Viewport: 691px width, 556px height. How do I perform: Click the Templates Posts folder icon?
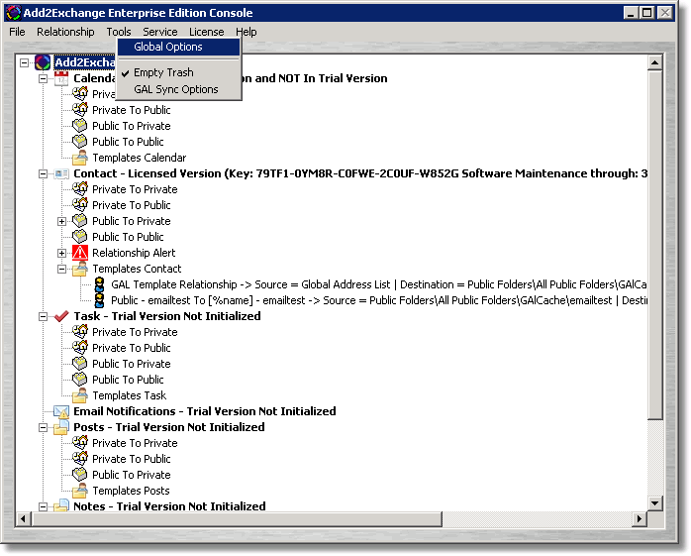click(x=80, y=491)
